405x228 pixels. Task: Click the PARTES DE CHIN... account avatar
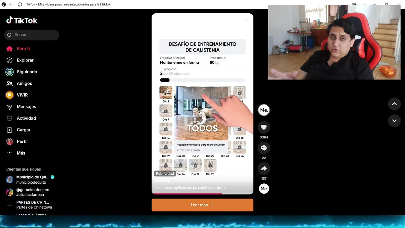(x=9, y=205)
